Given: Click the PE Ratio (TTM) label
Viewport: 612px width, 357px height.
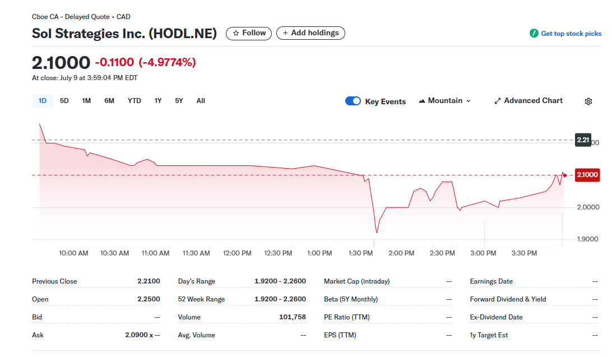Looking at the screenshot, I should [346, 317].
